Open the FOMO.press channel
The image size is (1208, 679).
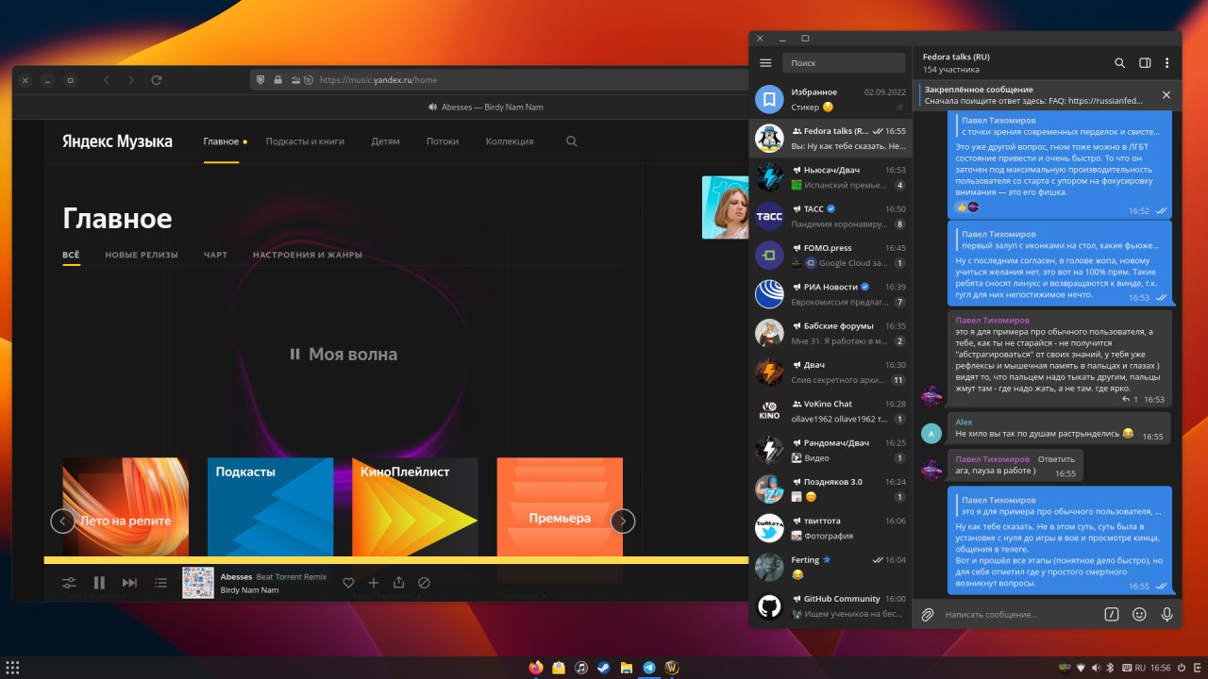(x=830, y=256)
